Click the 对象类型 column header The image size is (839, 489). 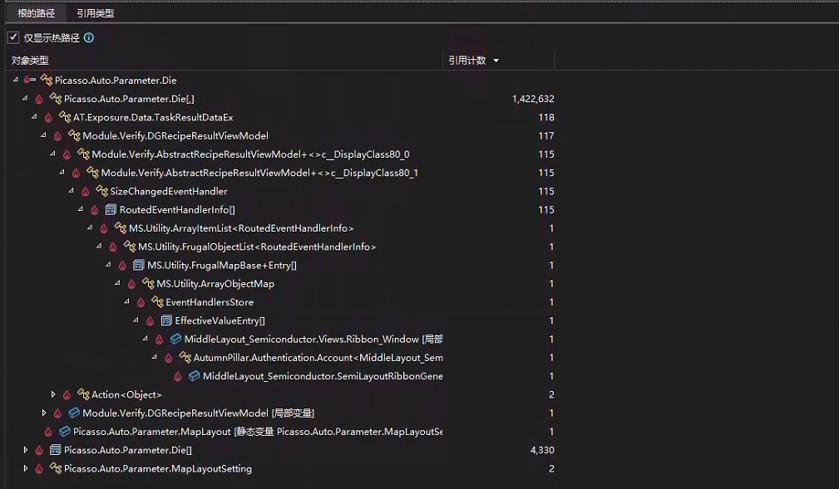pyautogui.click(x=30, y=61)
